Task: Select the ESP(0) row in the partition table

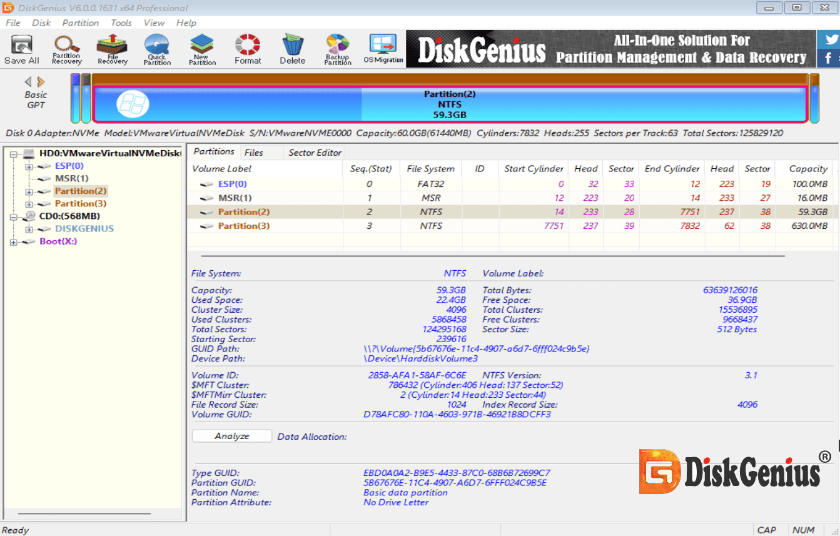Action: [511, 185]
